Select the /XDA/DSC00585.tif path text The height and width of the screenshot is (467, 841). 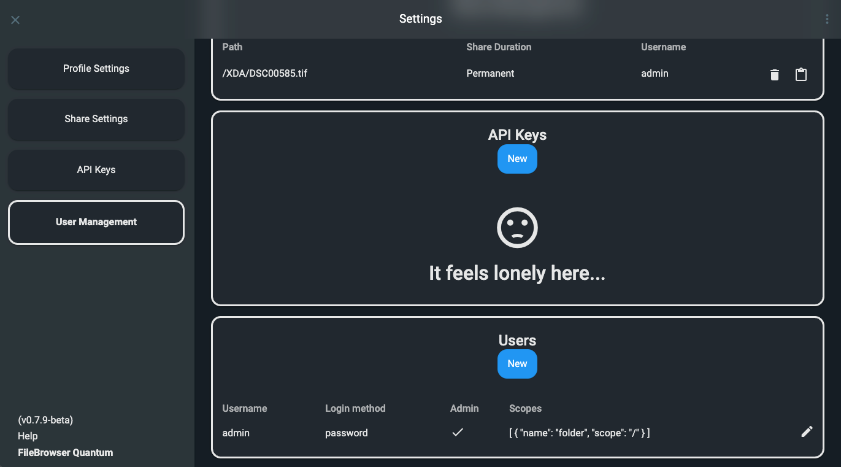coord(265,74)
